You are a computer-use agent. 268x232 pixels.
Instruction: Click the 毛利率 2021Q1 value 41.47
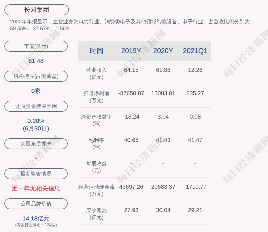[195, 140]
